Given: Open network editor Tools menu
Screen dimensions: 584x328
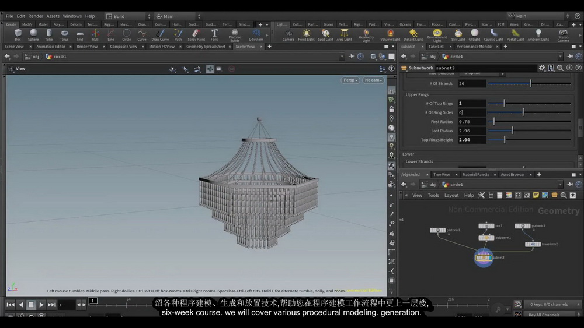Looking at the screenshot, I should 433,195.
